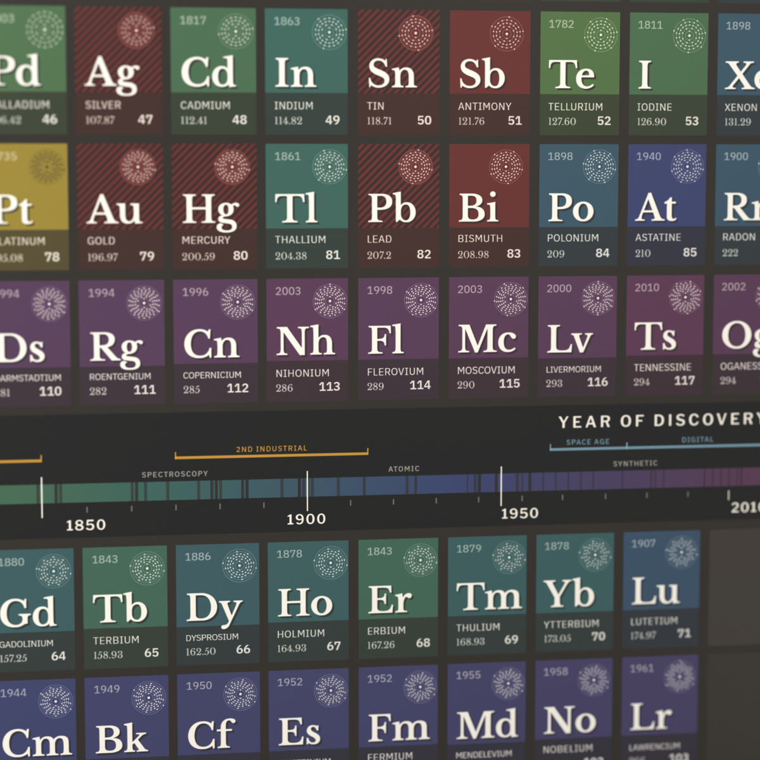
Task: Click the electron shell diagram on the Thallium card
Action: click(329, 167)
